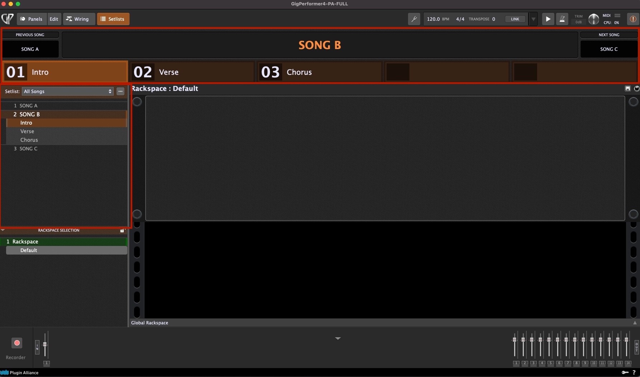Switch to the Wiring view
Image resolution: width=640 pixels, height=377 pixels.
[x=78, y=19]
